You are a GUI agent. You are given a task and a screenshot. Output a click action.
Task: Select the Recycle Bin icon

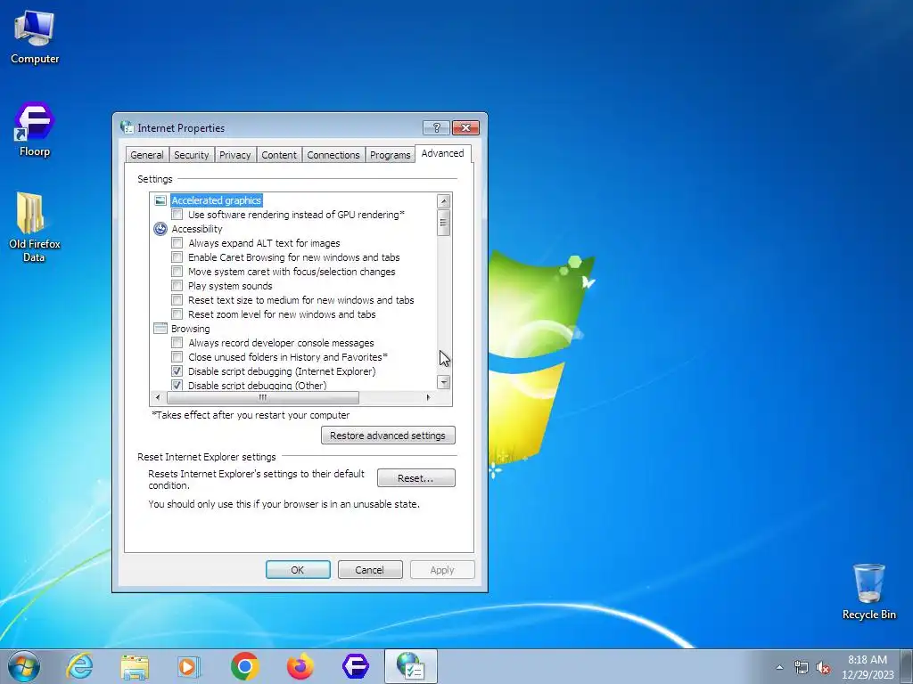868,591
